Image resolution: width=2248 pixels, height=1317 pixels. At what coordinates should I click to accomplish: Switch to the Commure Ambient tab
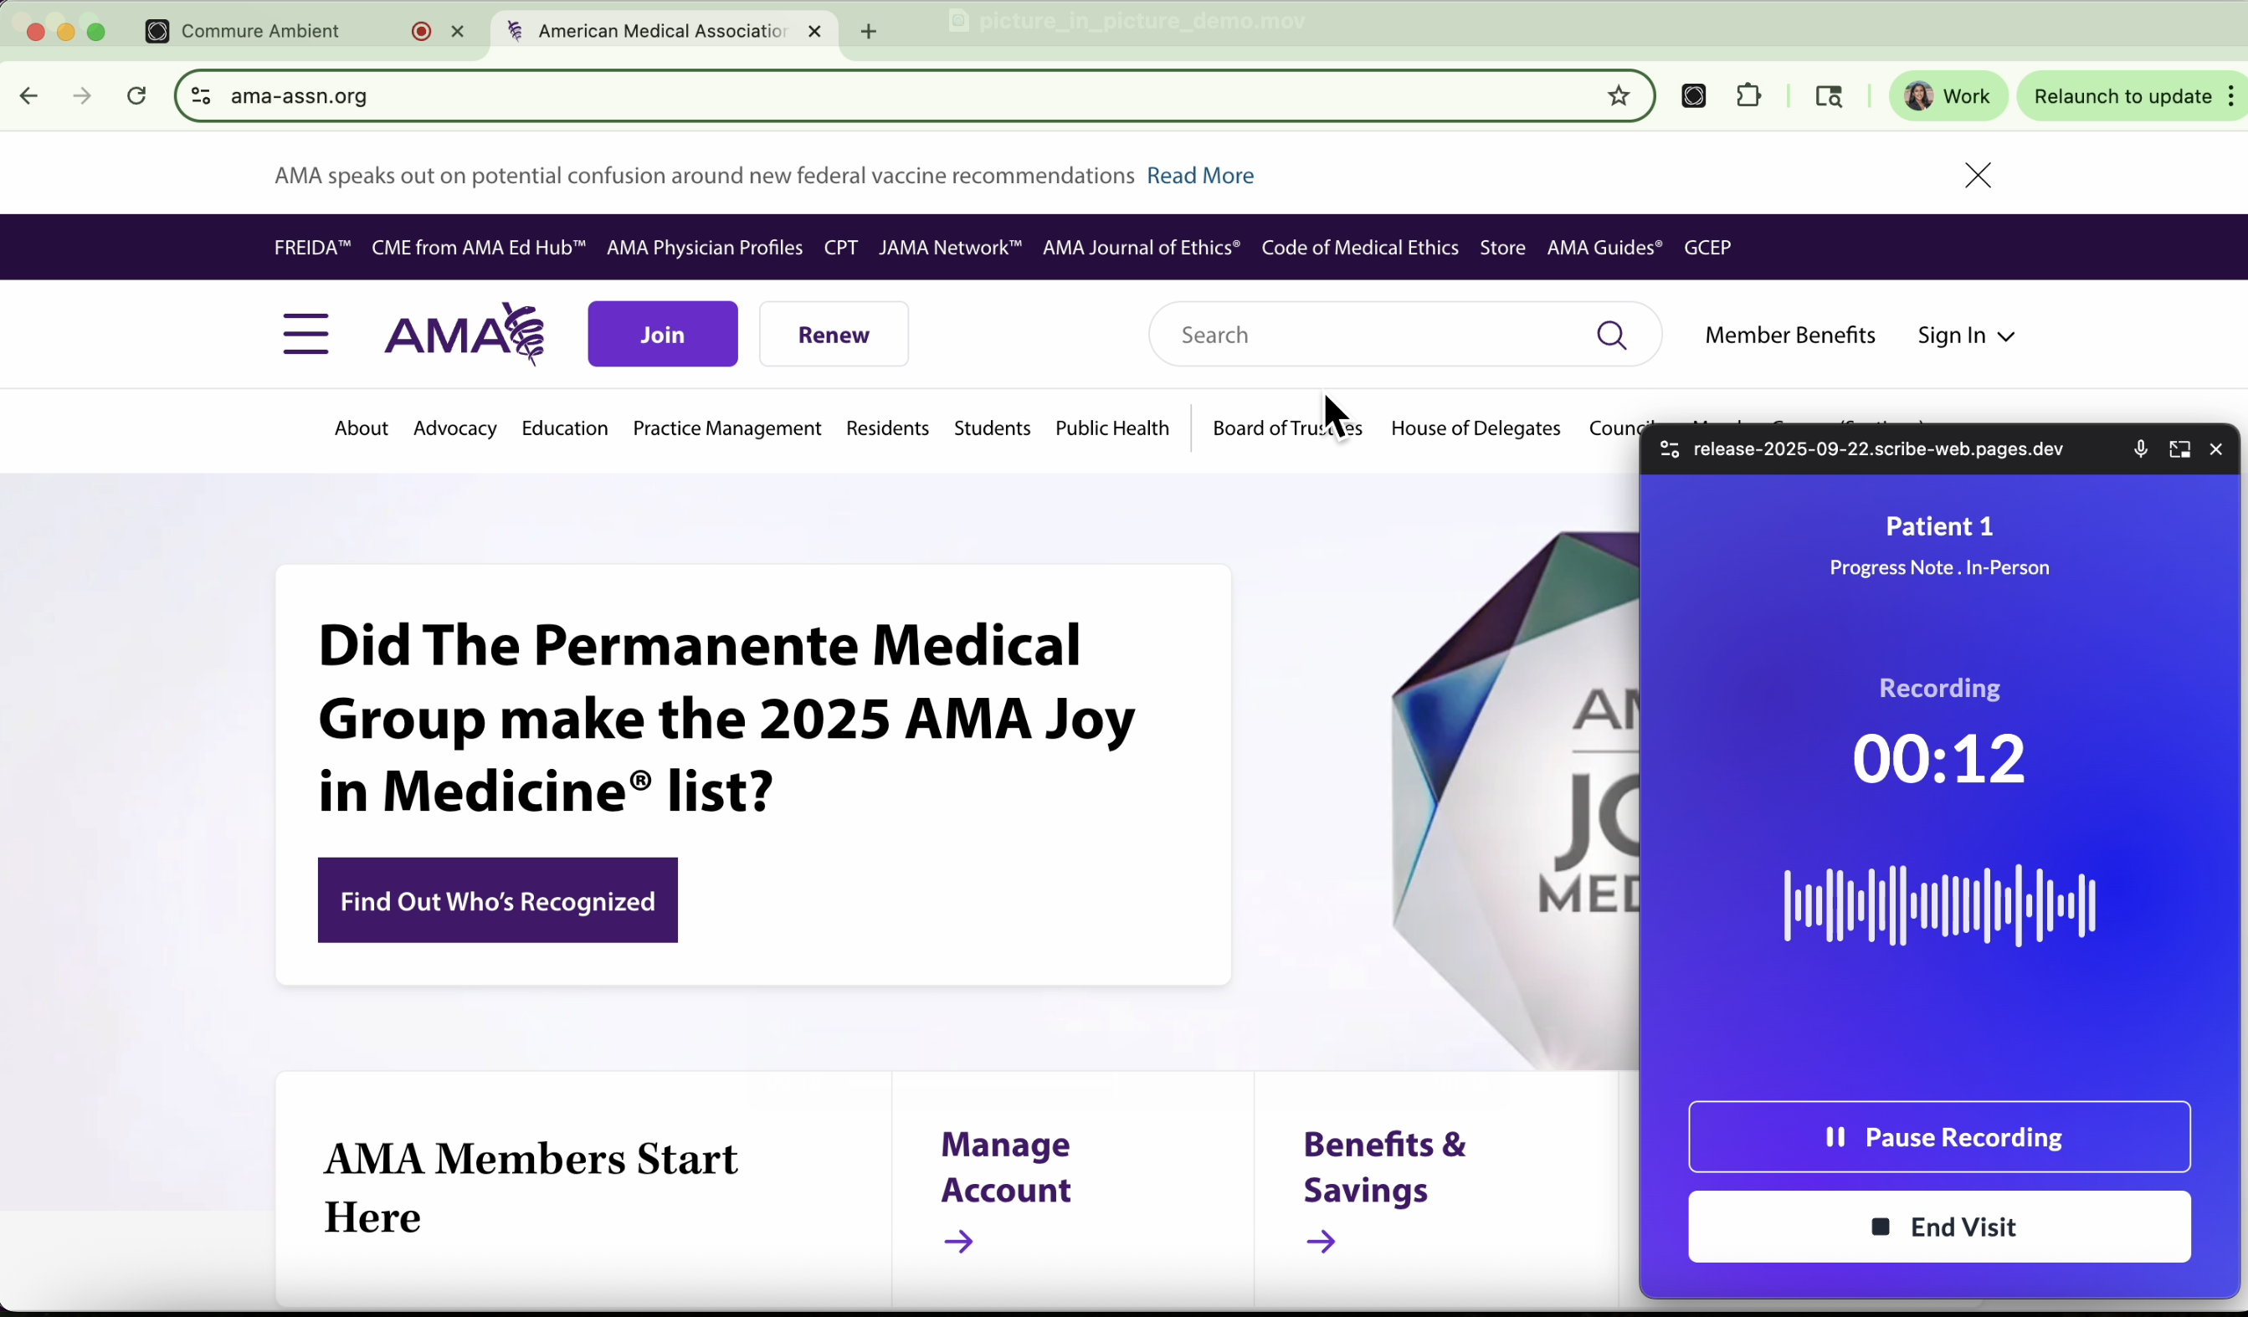260,31
